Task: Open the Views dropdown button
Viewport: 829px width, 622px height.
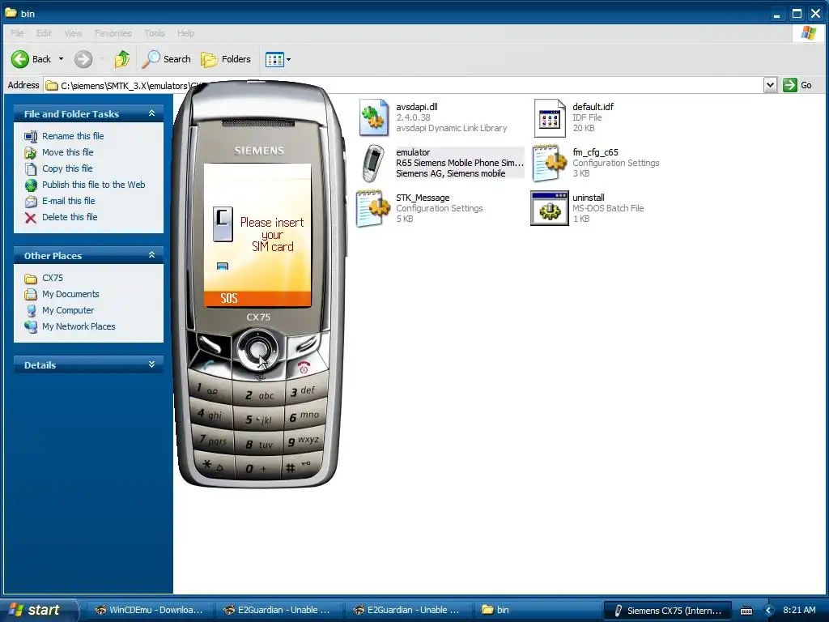Action: pos(278,59)
